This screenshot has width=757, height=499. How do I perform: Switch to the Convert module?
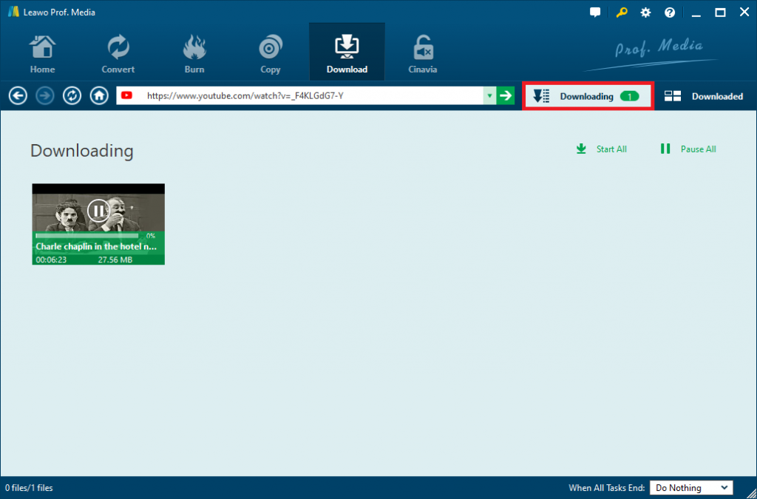tap(118, 53)
